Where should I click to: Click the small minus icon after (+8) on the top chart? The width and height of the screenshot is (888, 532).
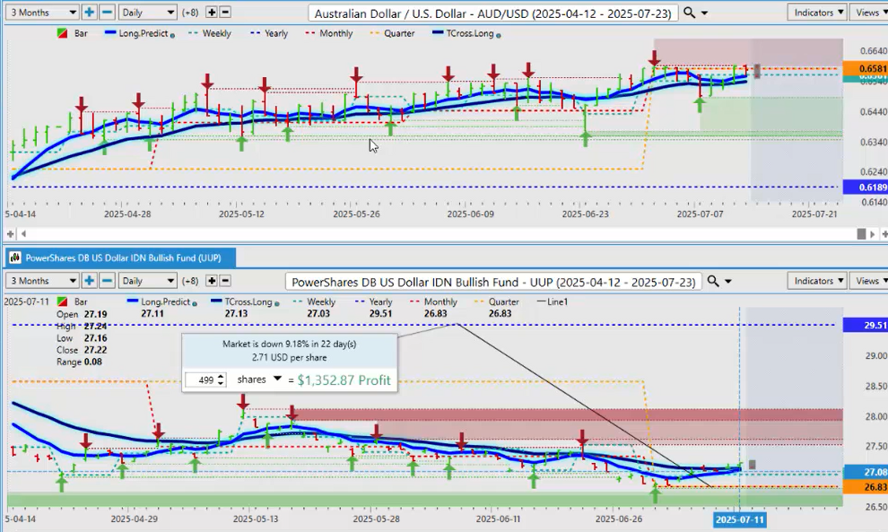click(225, 13)
